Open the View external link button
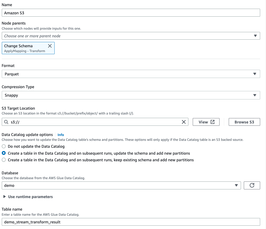The width and height of the screenshot is (266, 229). [x=207, y=122]
